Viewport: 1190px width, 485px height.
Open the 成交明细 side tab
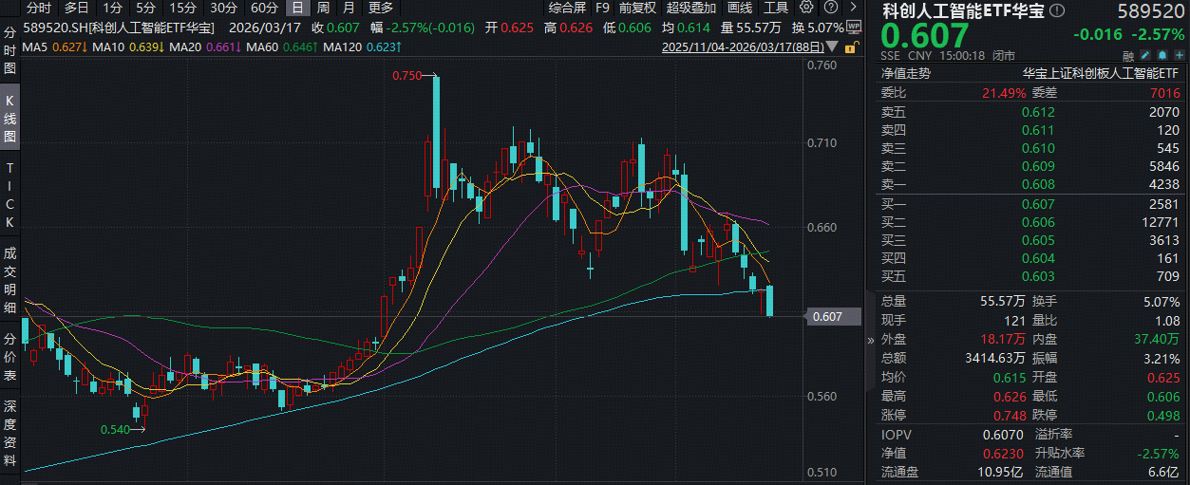pos(10,280)
